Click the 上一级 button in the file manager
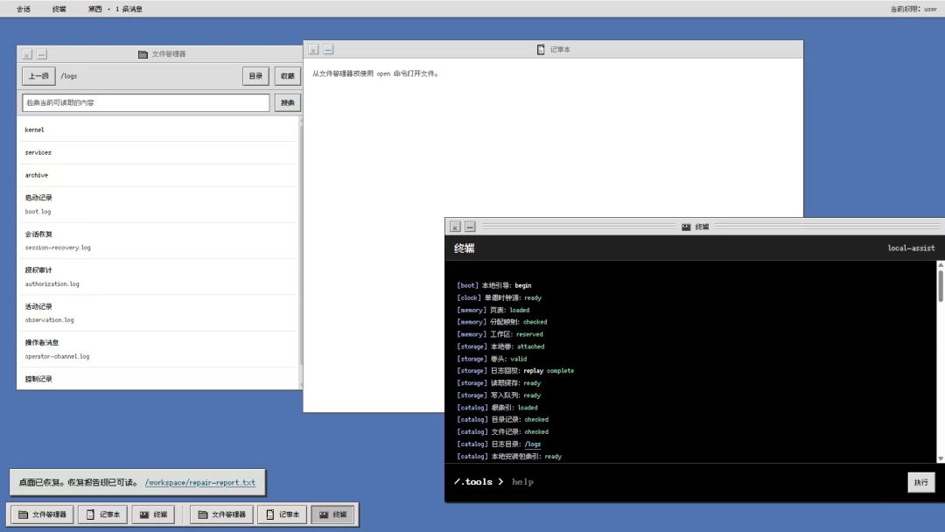This screenshot has height=532, width=945. (38, 76)
